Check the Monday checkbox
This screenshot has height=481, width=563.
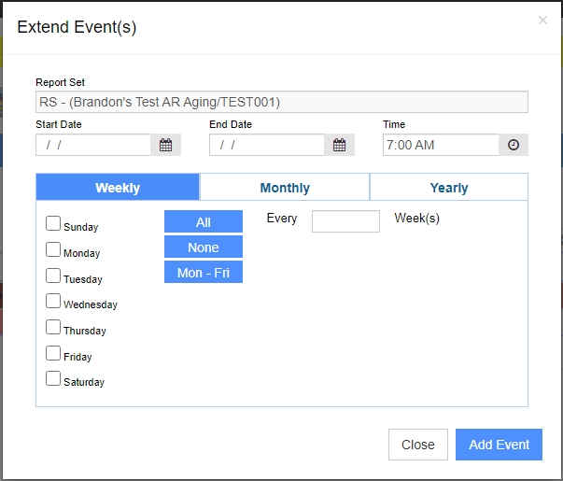click(x=53, y=249)
